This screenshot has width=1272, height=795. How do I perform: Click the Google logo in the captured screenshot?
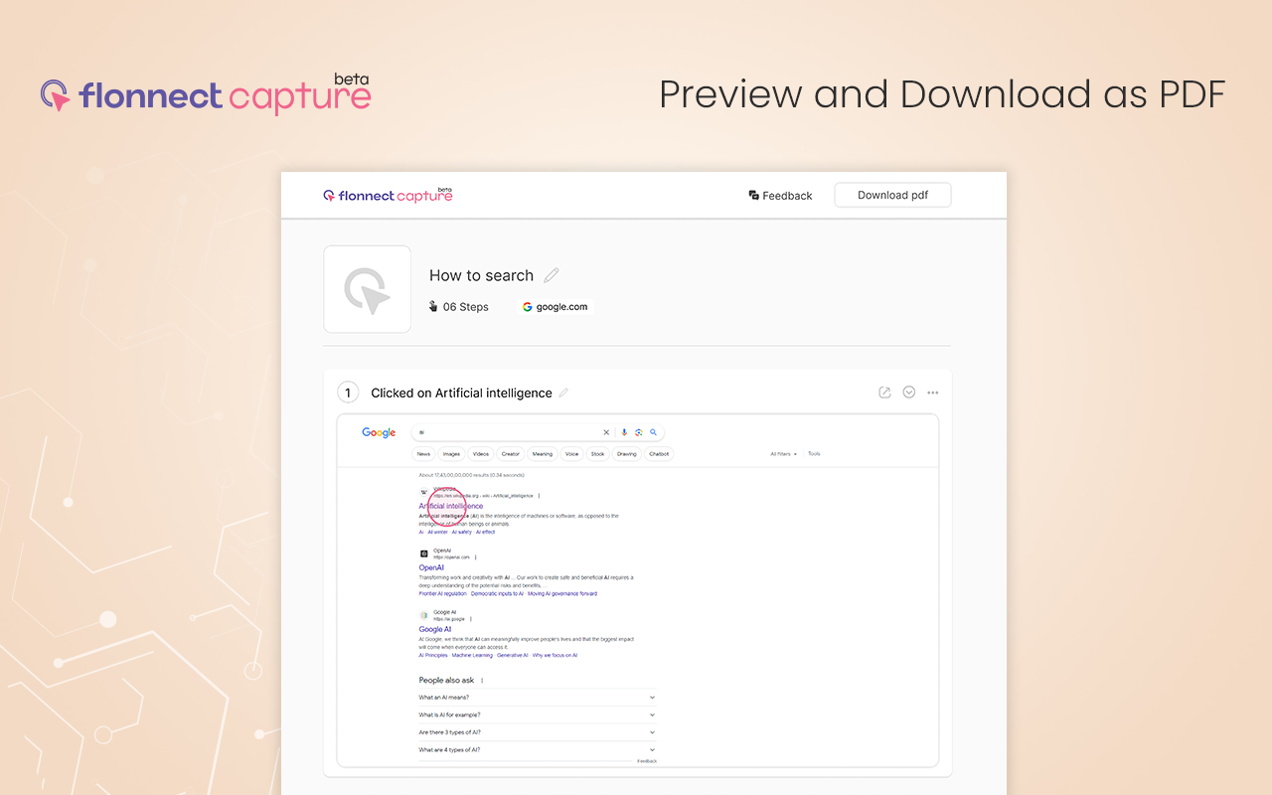click(x=379, y=432)
